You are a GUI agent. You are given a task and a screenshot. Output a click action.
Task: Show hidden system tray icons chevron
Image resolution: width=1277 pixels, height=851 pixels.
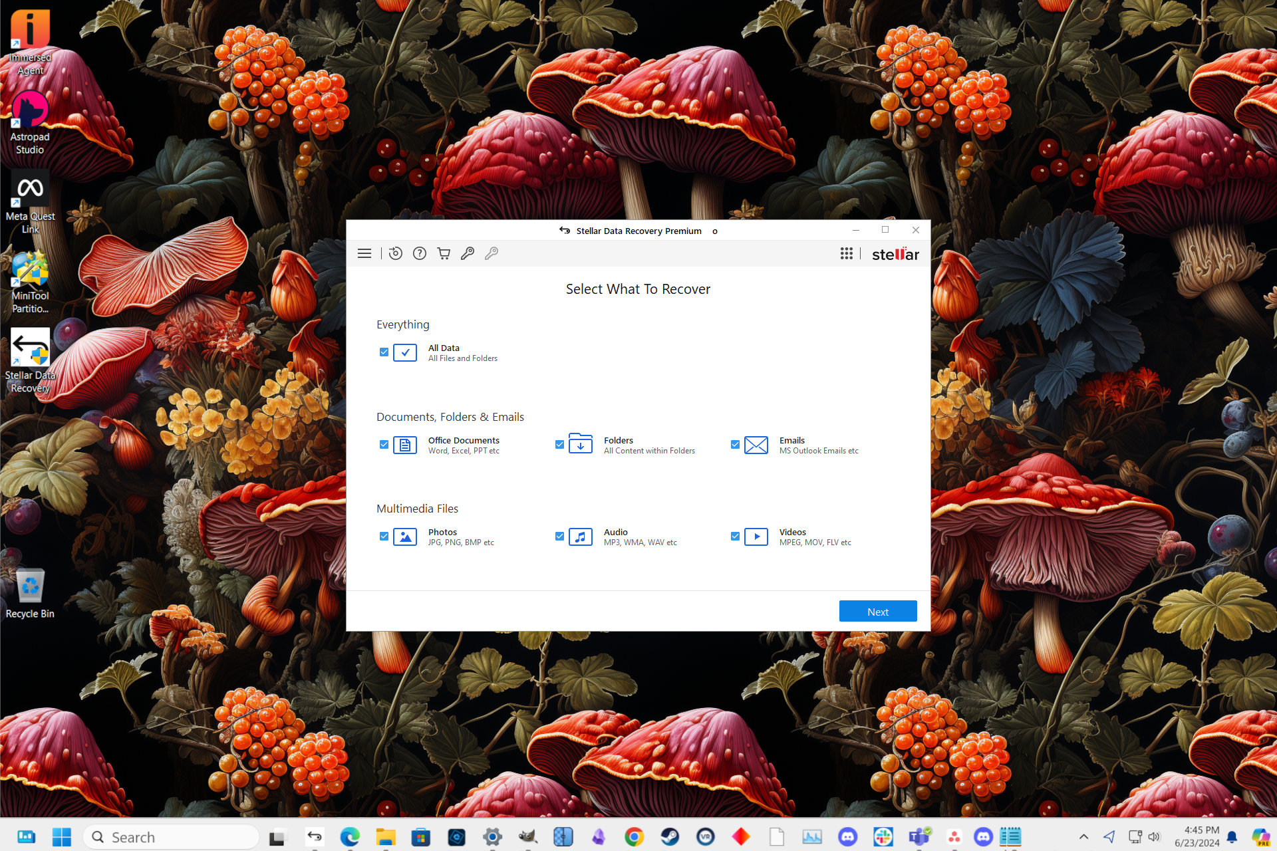point(1083,837)
